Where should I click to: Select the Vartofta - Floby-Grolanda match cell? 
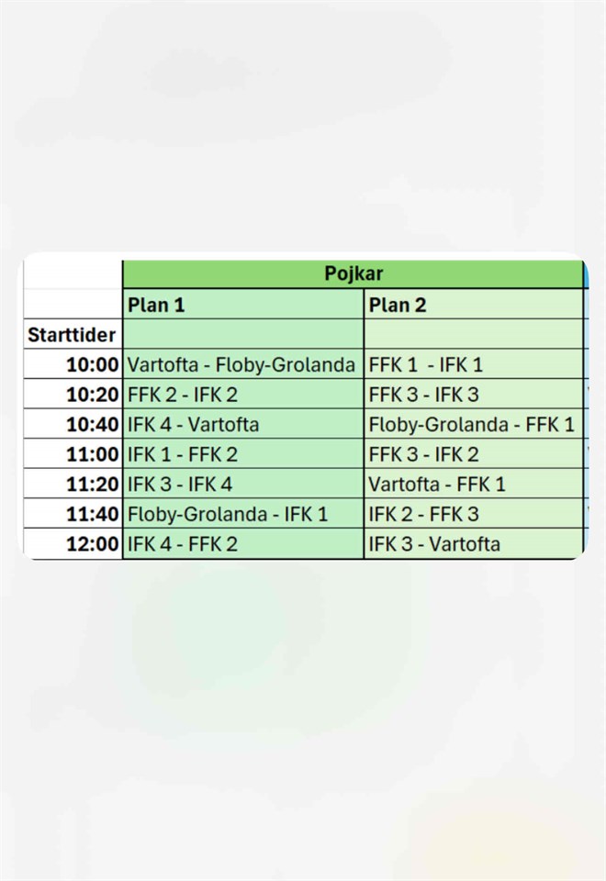pyautogui.click(x=241, y=364)
